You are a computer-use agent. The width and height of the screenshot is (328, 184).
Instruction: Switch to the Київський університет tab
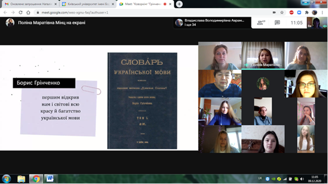(88, 4)
